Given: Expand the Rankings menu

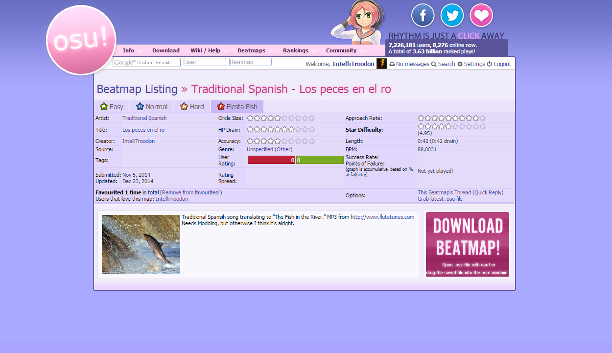Looking at the screenshot, I should click(x=296, y=50).
